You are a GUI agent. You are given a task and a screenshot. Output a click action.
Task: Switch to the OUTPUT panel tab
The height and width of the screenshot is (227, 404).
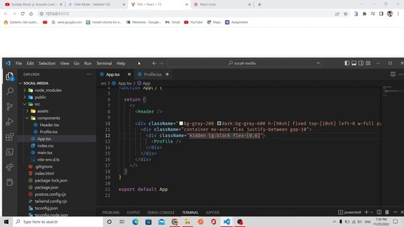click(x=133, y=212)
